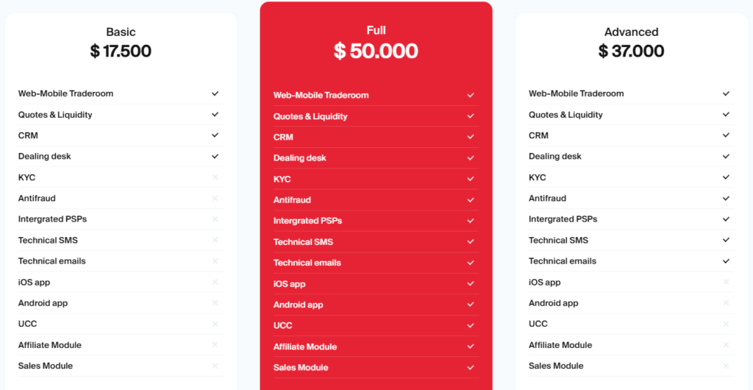Click Intergrated PSPs label in Advanced plan
Viewport: 753px width, 390px height.
point(563,219)
